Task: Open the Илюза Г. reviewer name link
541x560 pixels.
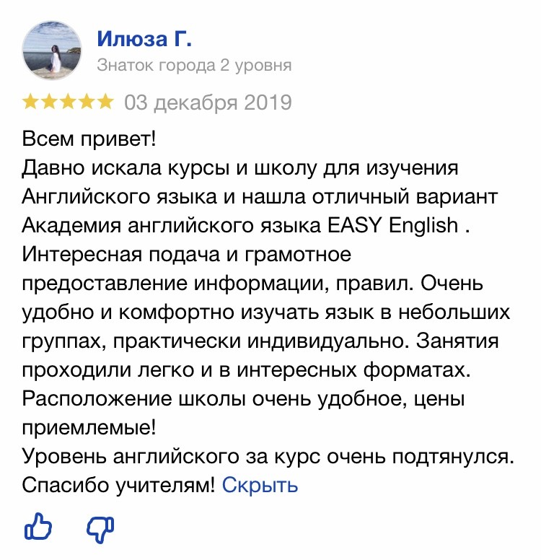Action: 144,38
